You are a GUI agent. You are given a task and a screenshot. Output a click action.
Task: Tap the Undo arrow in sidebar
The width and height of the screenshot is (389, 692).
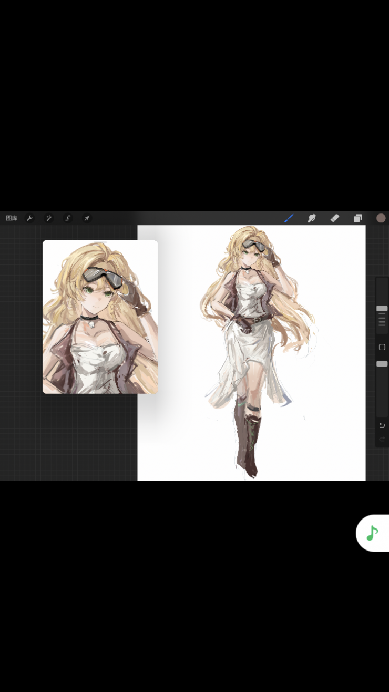point(382,425)
